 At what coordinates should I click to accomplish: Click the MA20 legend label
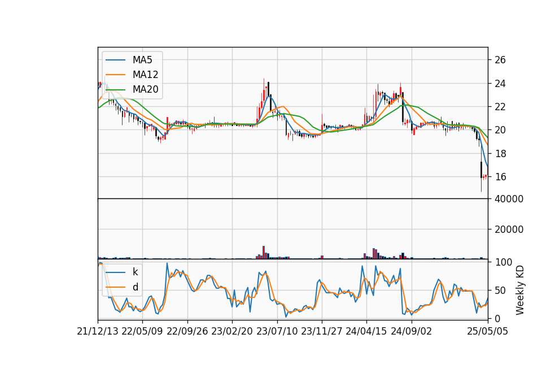coord(145,89)
